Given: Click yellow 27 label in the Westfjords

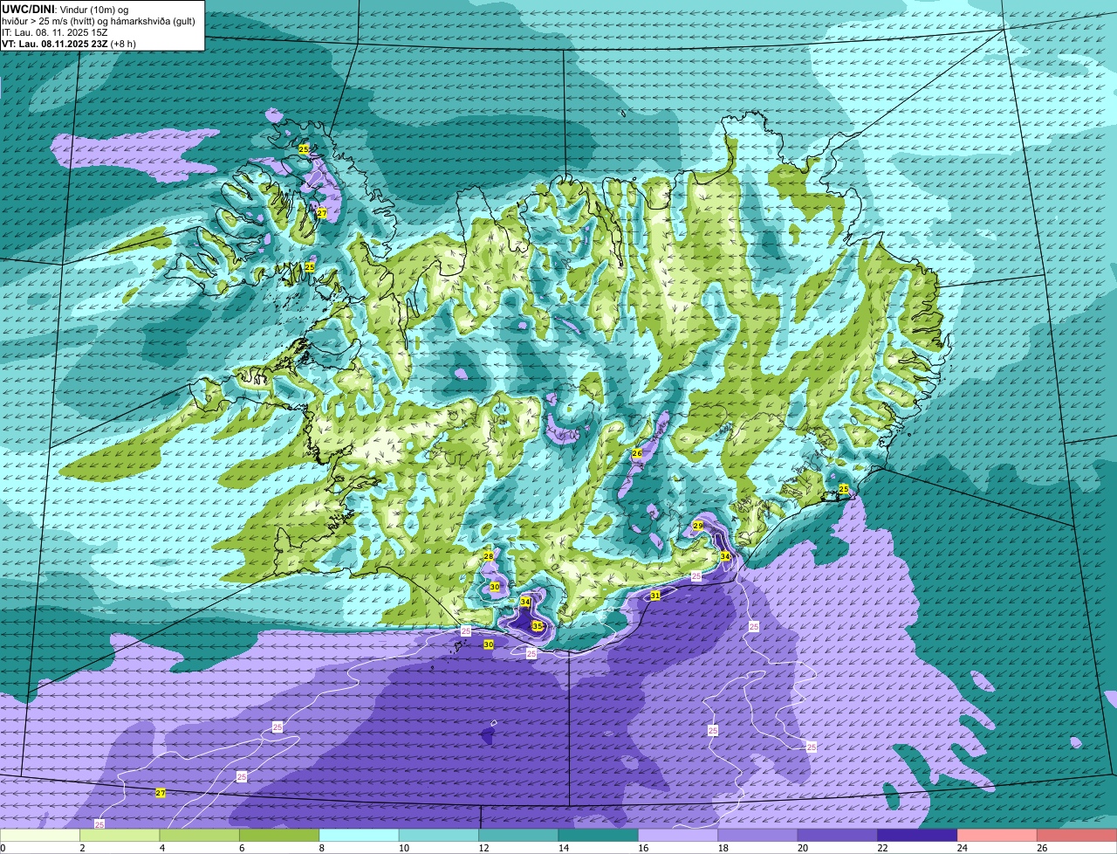Looking at the screenshot, I should tap(322, 213).
